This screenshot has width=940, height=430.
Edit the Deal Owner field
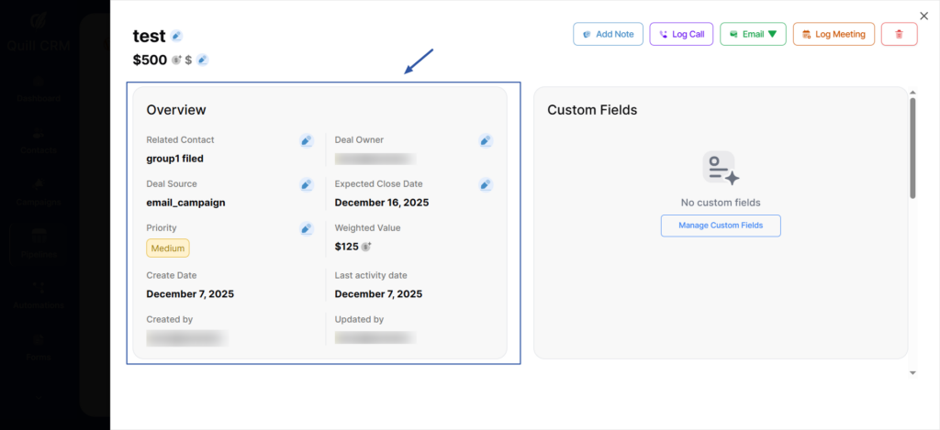pyautogui.click(x=486, y=140)
